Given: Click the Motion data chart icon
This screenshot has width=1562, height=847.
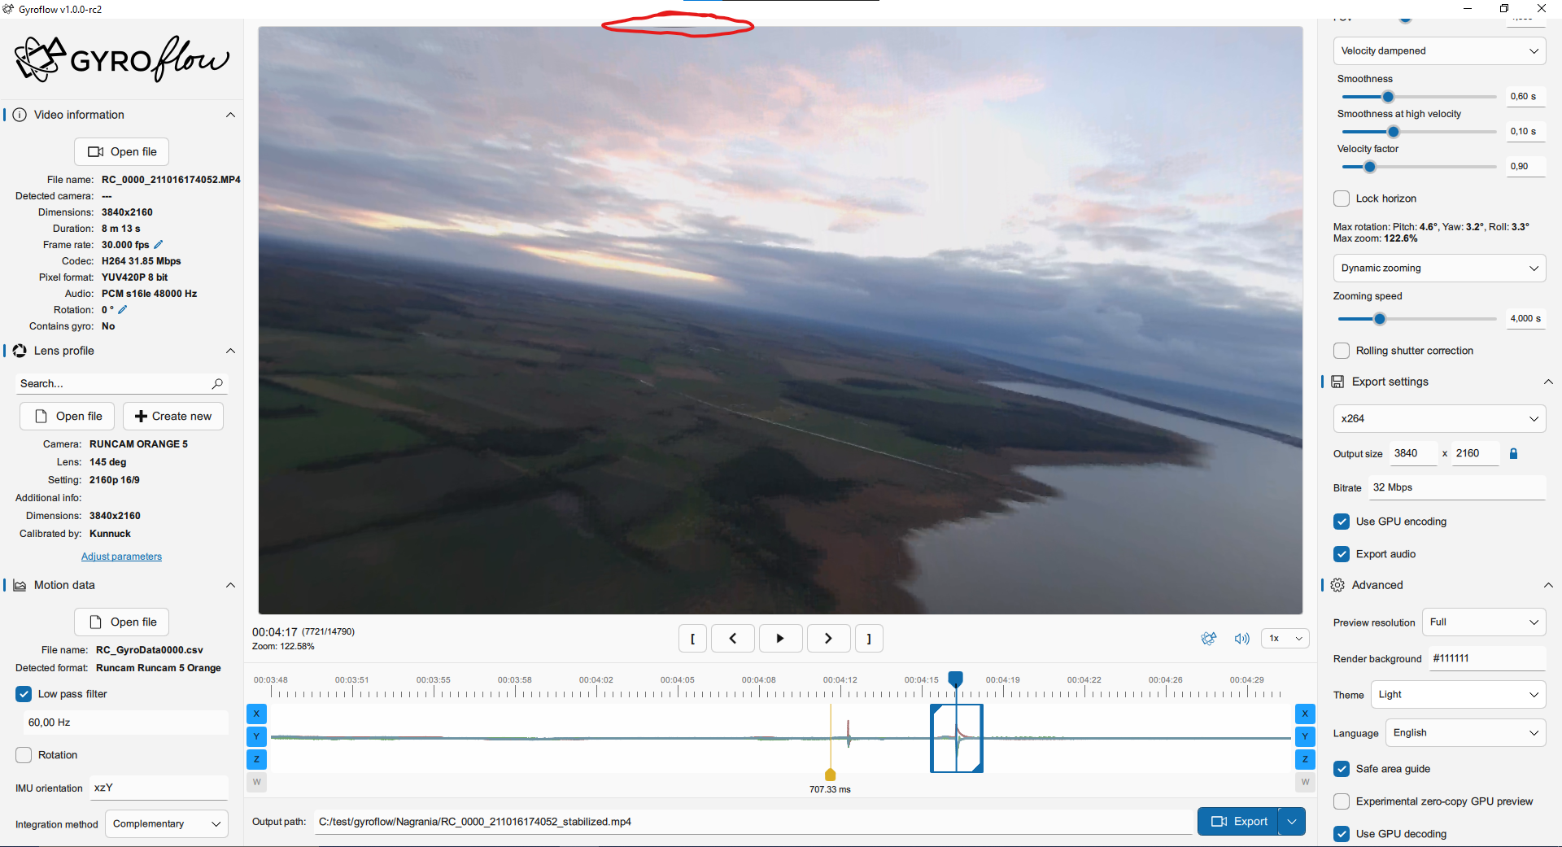Looking at the screenshot, I should tap(20, 585).
